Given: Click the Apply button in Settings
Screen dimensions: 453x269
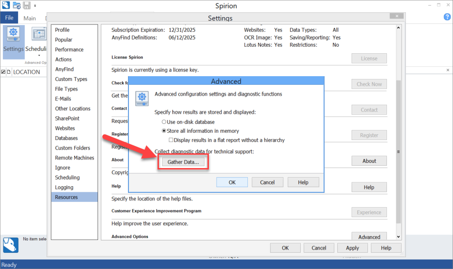Looking at the screenshot, I should [353, 248].
